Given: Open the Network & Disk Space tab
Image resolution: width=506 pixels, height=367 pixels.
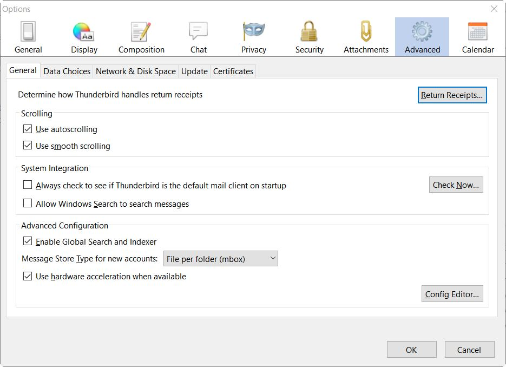Looking at the screenshot, I should tap(136, 71).
